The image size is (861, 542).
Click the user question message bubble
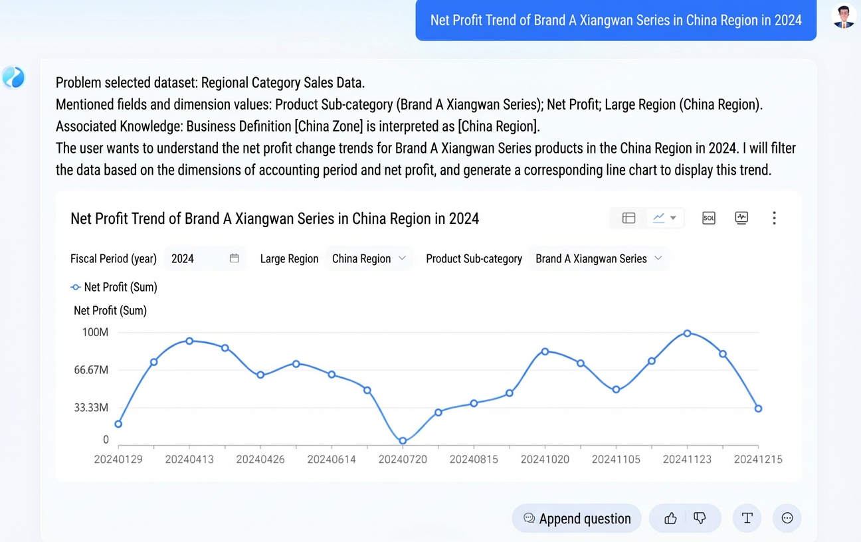click(x=616, y=21)
